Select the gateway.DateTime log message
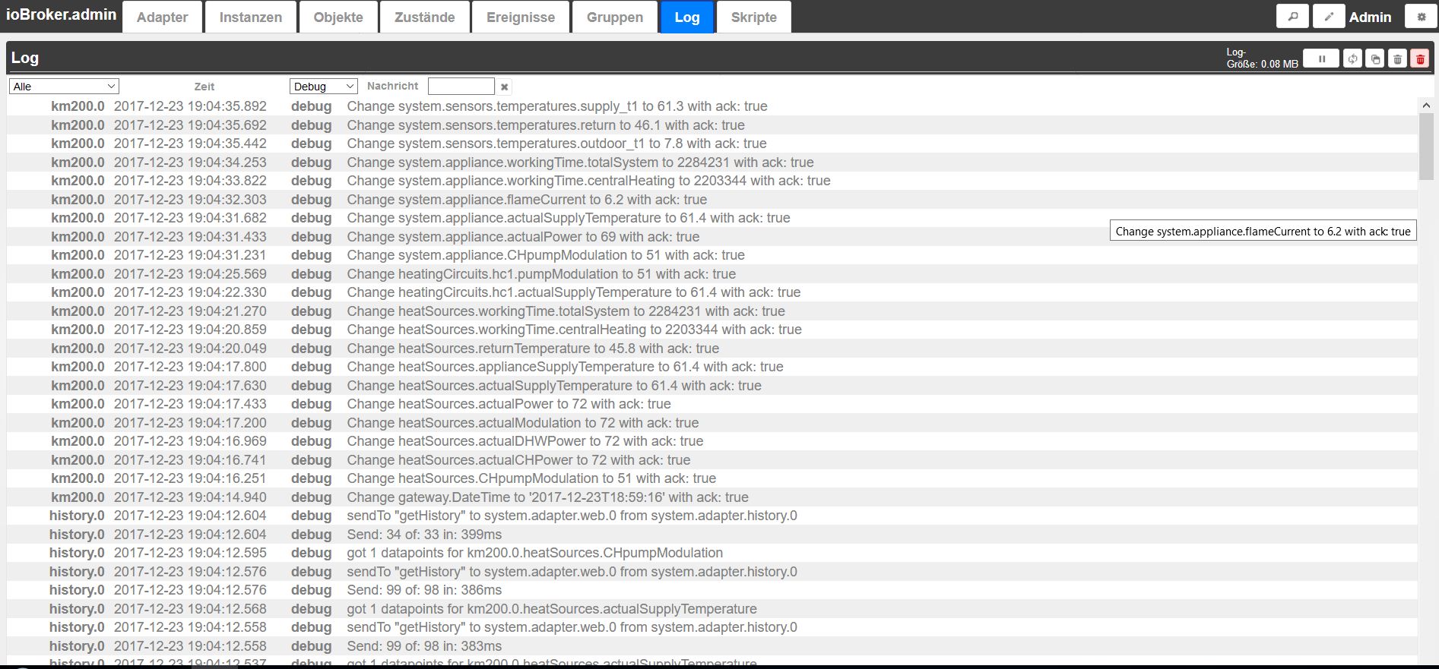The width and height of the screenshot is (1439, 669). click(x=547, y=497)
